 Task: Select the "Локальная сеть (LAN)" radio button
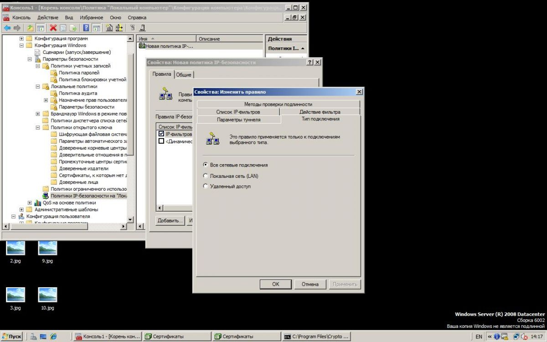[206, 176]
